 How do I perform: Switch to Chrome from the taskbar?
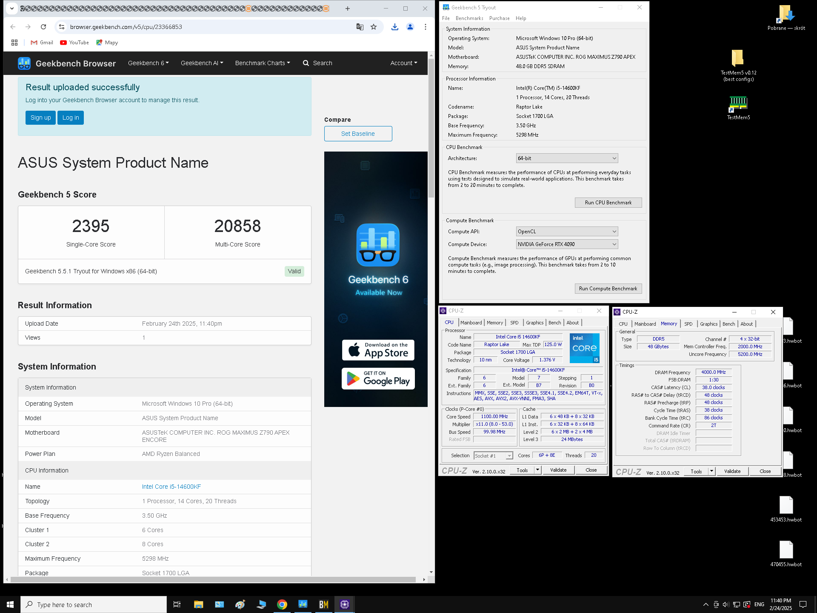pyautogui.click(x=282, y=604)
